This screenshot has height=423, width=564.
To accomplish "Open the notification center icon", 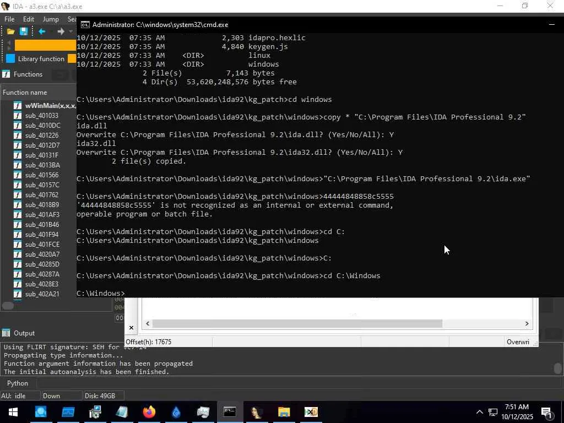I will (x=547, y=412).
